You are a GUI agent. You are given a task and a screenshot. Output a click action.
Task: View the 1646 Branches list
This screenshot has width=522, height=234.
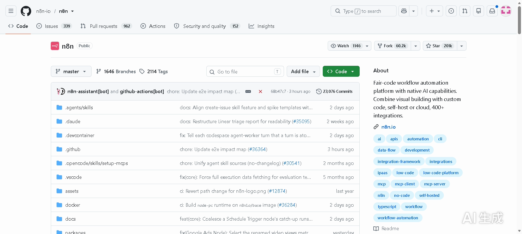[x=116, y=71]
